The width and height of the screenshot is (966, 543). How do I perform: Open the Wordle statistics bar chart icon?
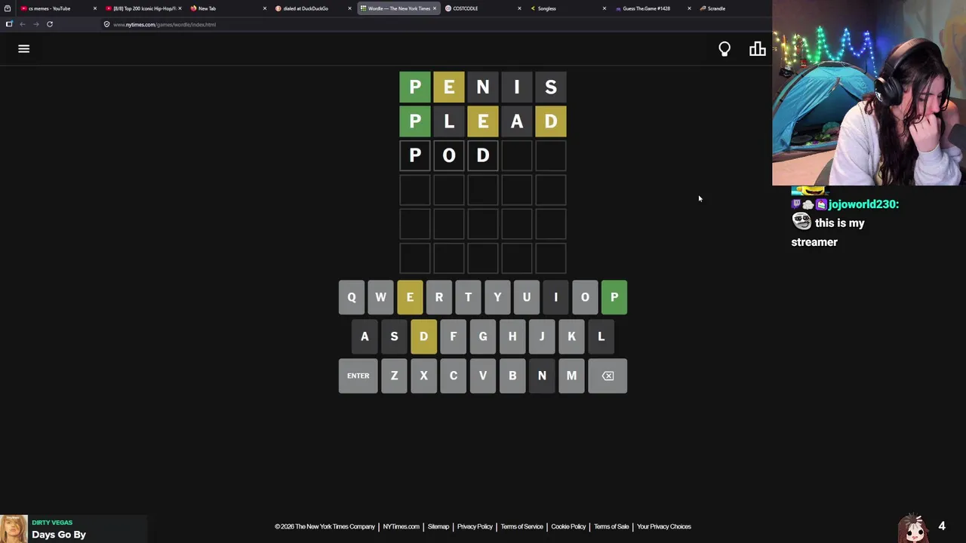pyautogui.click(x=757, y=49)
